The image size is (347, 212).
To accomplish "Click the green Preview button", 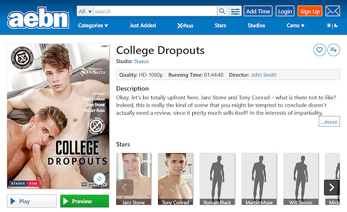I will (x=84, y=201).
